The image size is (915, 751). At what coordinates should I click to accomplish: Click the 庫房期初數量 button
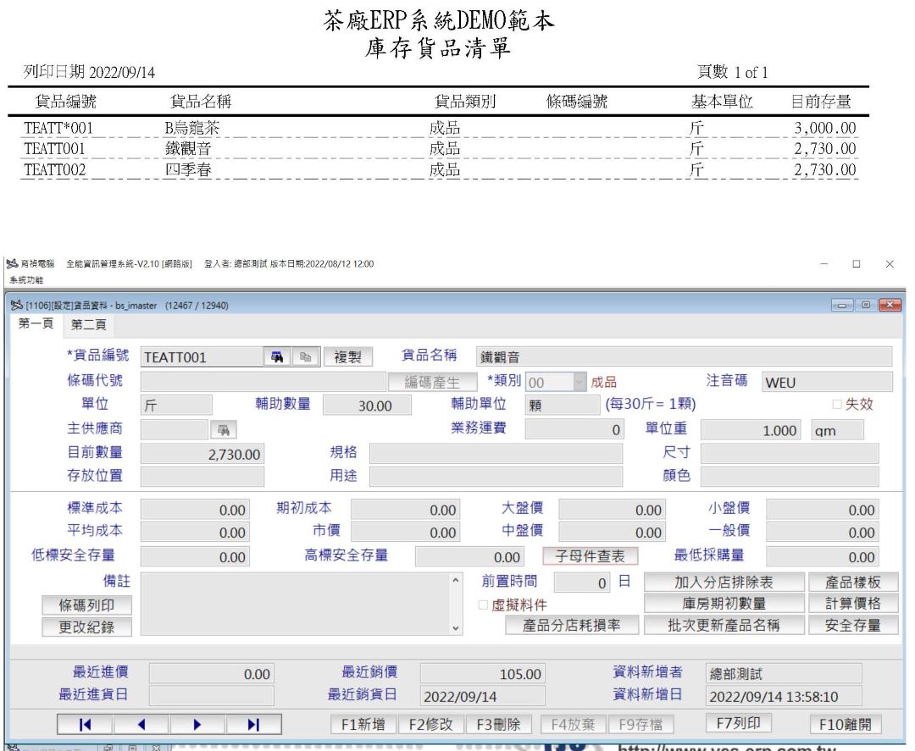(724, 604)
